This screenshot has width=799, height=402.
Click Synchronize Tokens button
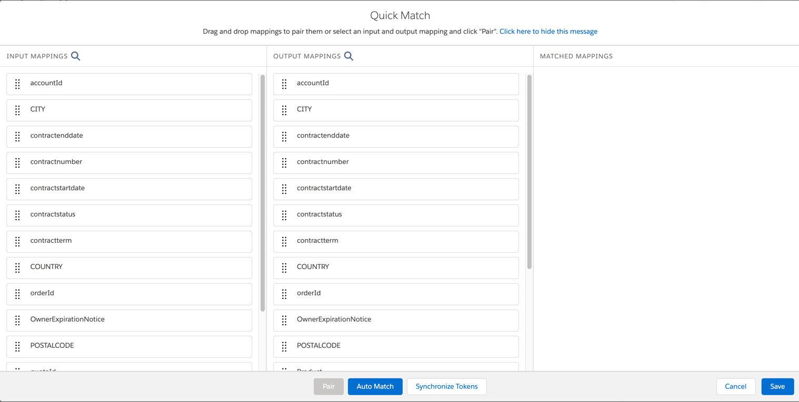(x=446, y=386)
